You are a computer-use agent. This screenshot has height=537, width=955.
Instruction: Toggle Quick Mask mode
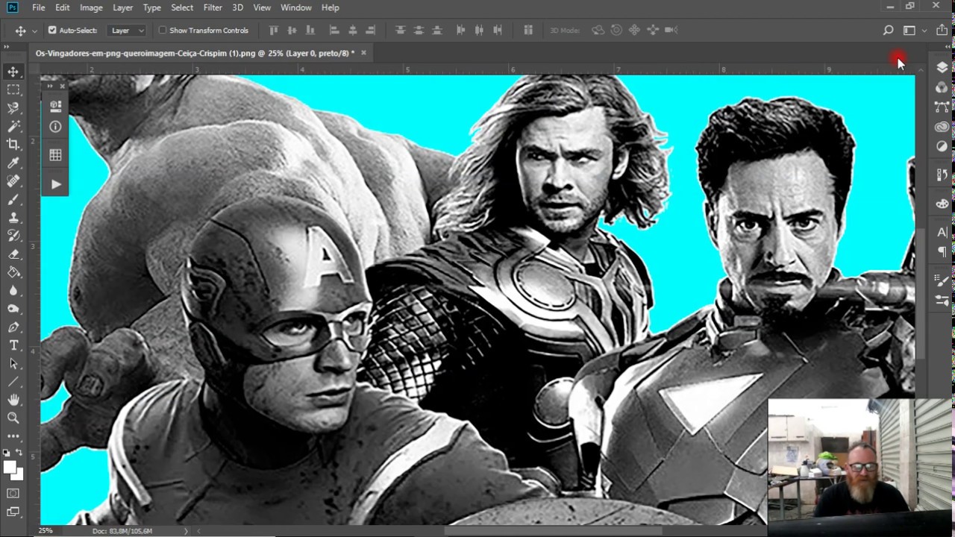click(13, 494)
